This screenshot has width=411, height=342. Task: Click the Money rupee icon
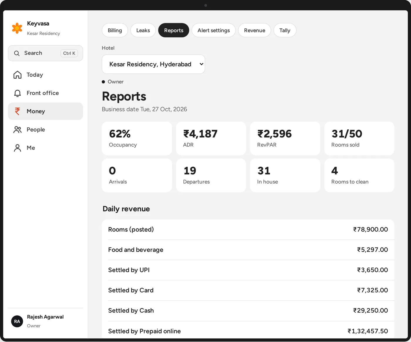[x=17, y=111]
